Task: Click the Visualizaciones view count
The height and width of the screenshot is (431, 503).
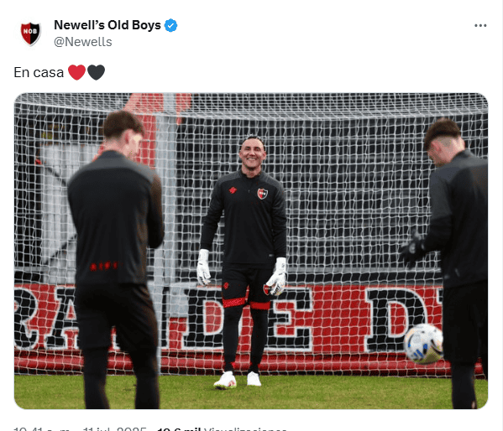Action: [x=222, y=428]
